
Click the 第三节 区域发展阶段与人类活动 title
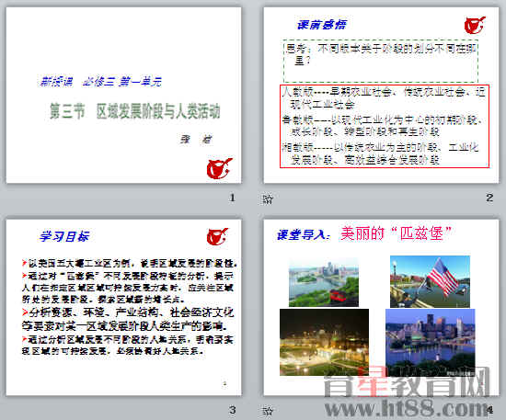pyautogui.click(x=135, y=111)
